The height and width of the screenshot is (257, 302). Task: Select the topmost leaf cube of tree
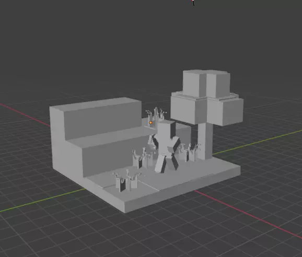pyautogui.click(x=206, y=84)
